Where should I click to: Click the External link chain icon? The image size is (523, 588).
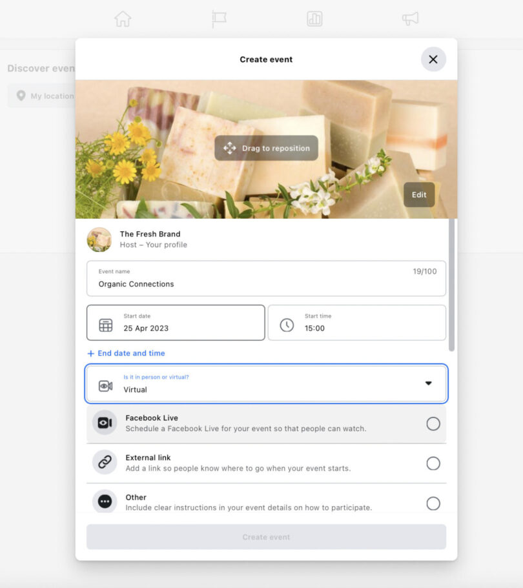(x=105, y=463)
